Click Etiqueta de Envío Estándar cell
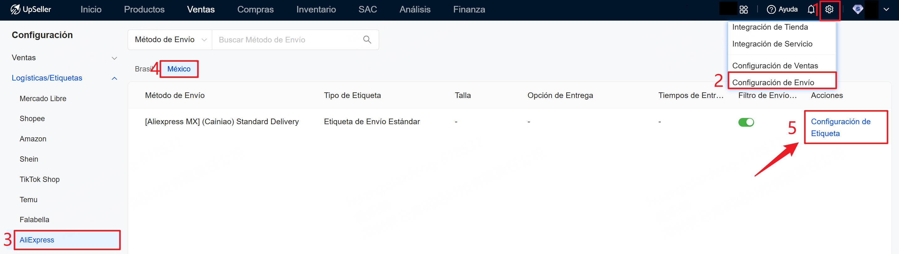This screenshot has width=899, height=254. coord(372,122)
